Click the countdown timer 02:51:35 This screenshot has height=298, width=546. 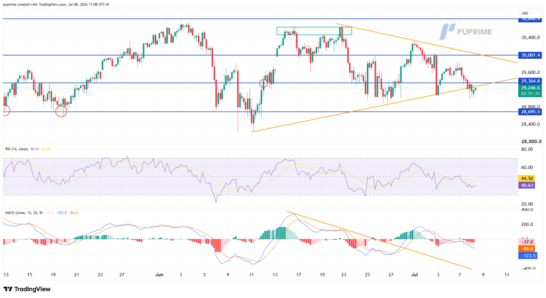click(x=530, y=94)
